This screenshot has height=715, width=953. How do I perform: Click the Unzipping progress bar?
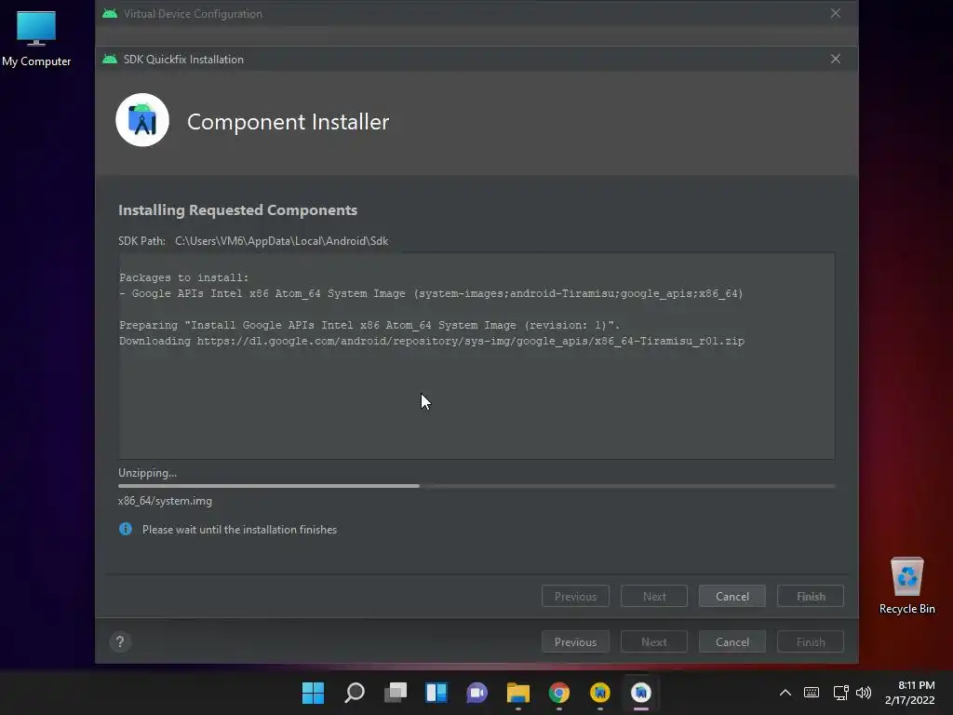click(476, 486)
